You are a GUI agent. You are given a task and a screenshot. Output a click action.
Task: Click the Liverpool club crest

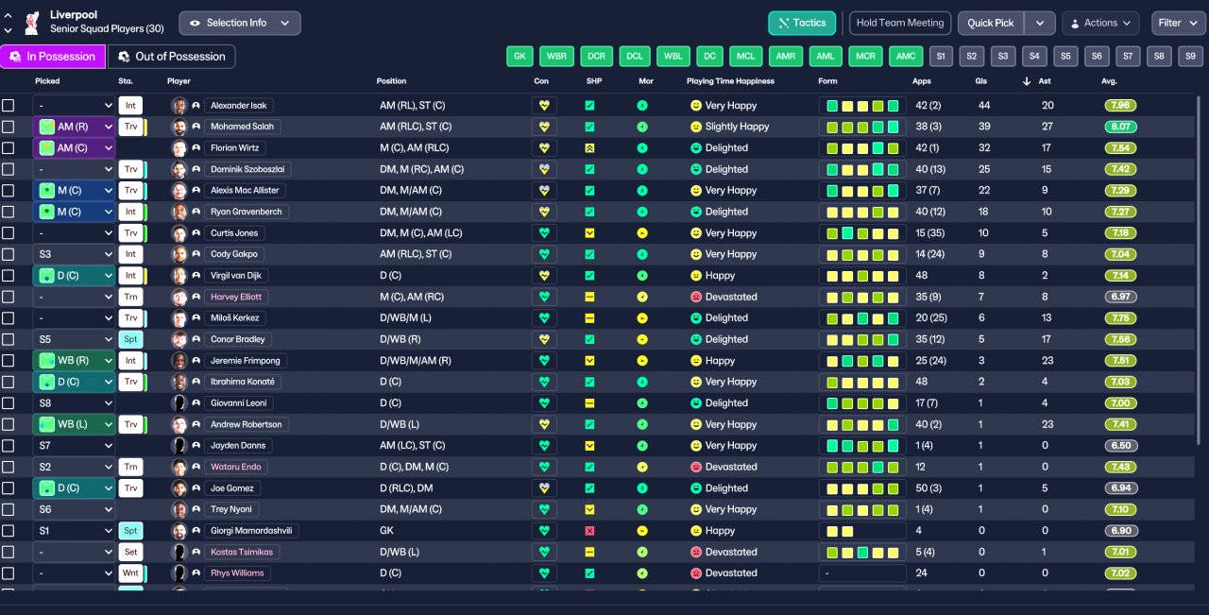tap(31, 23)
